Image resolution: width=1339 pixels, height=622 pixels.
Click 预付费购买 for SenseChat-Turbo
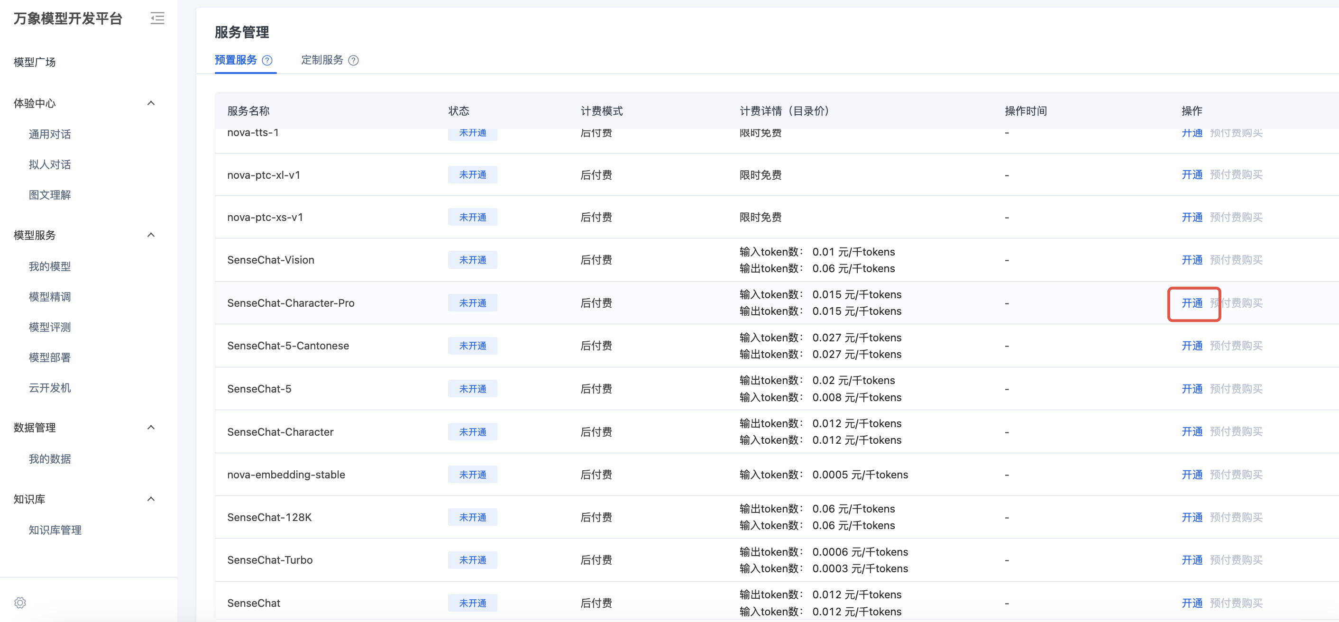(1236, 559)
